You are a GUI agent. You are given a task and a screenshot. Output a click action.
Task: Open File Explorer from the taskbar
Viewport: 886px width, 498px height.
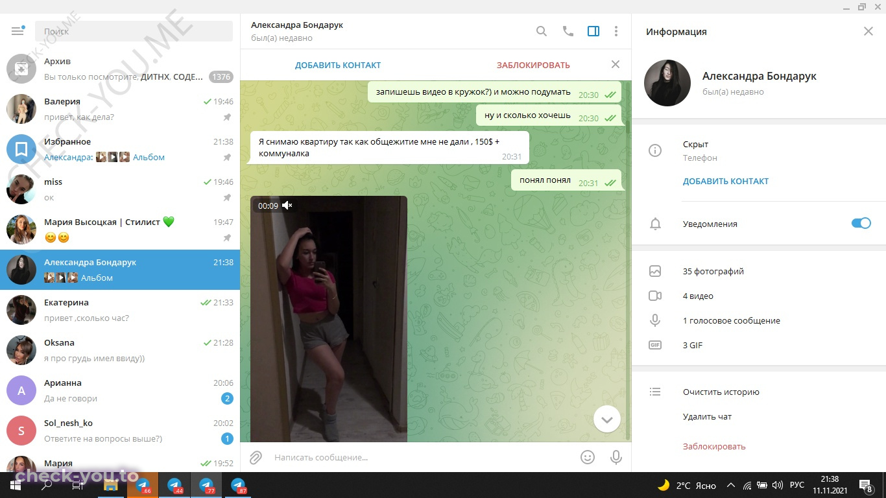click(x=111, y=485)
